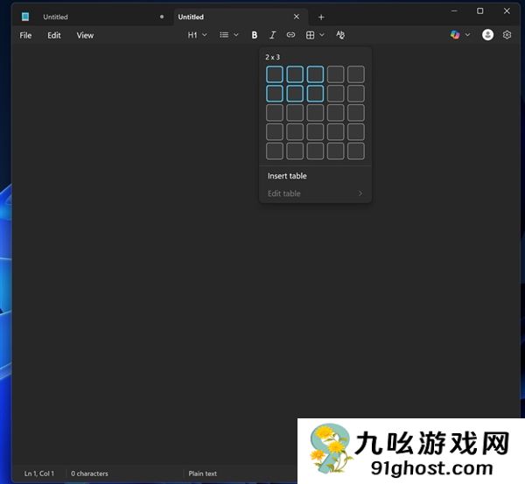Open the Edit table submenu
Screen dimensions: 525x484
pyautogui.click(x=315, y=193)
